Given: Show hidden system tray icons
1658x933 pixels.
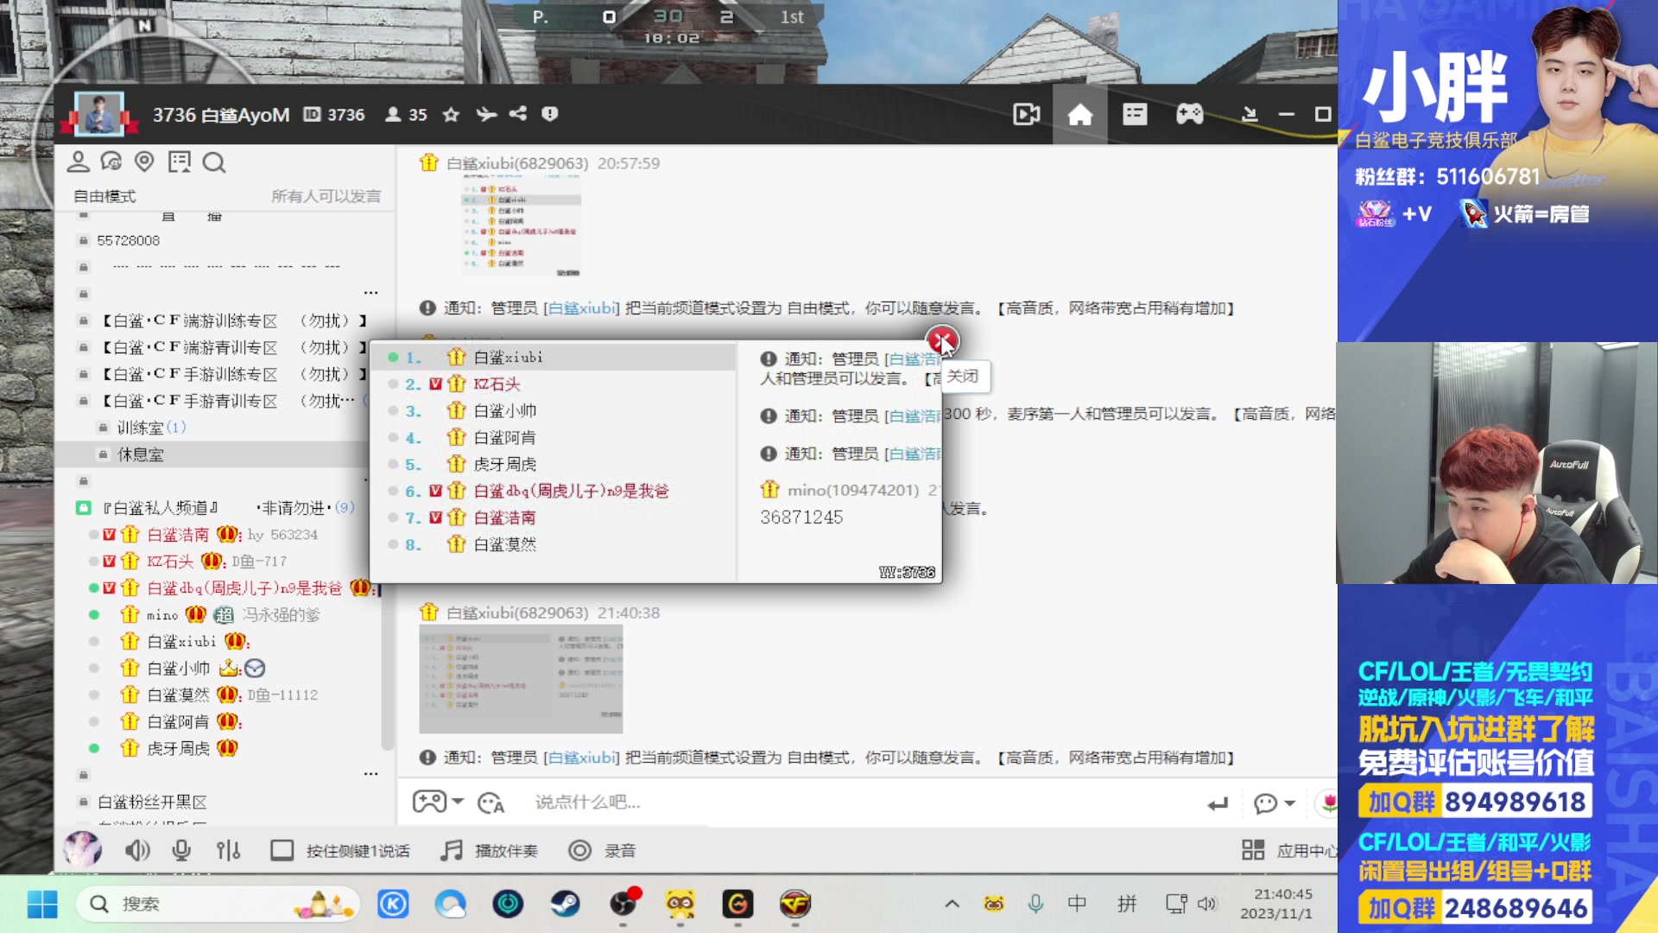Looking at the screenshot, I should click(952, 904).
